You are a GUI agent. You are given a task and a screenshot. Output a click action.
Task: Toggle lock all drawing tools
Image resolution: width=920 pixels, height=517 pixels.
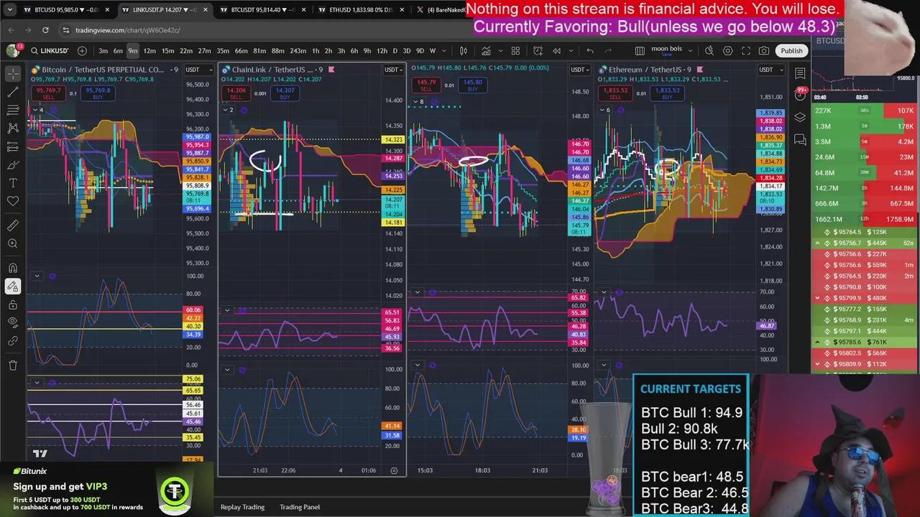13,305
